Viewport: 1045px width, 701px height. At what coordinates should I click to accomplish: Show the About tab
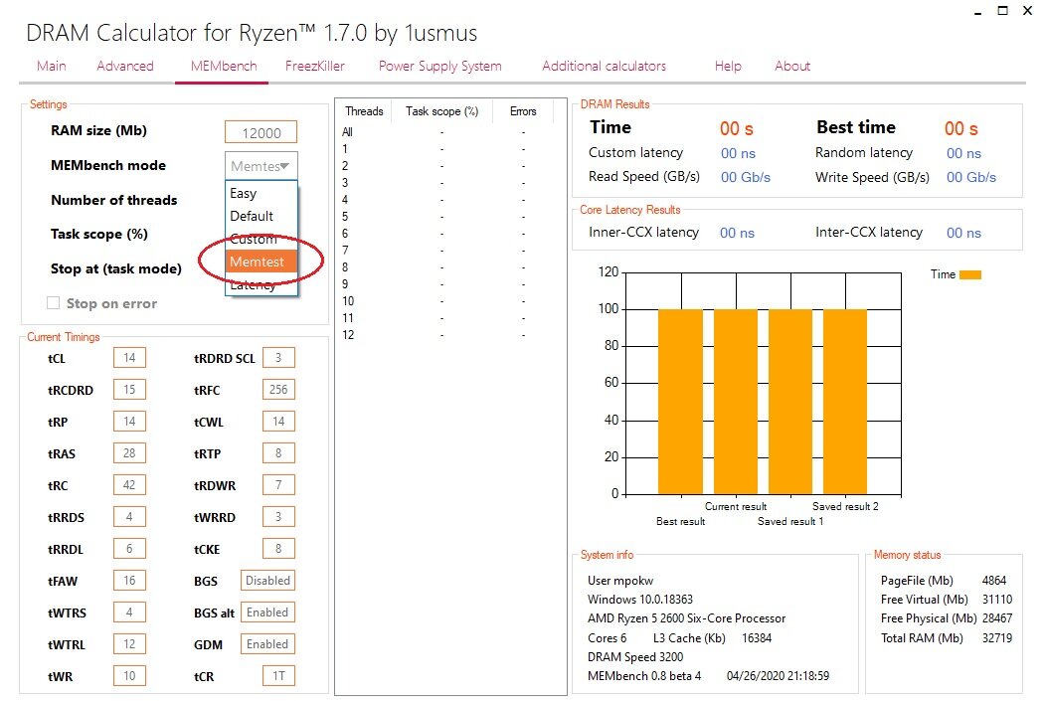pyautogui.click(x=792, y=66)
